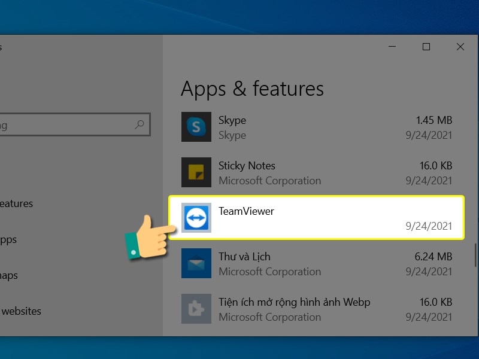
Task: Minimize the Settings window
Action: click(x=392, y=47)
